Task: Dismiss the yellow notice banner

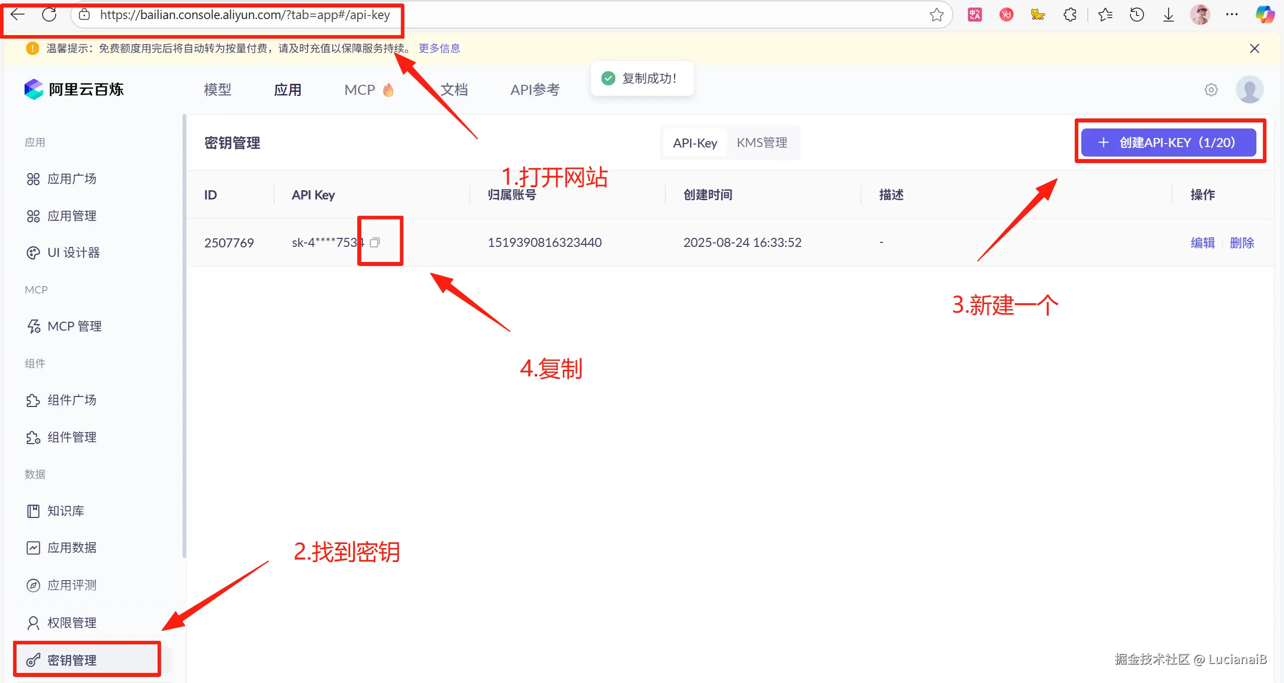Action: (x=1254, y=48)
